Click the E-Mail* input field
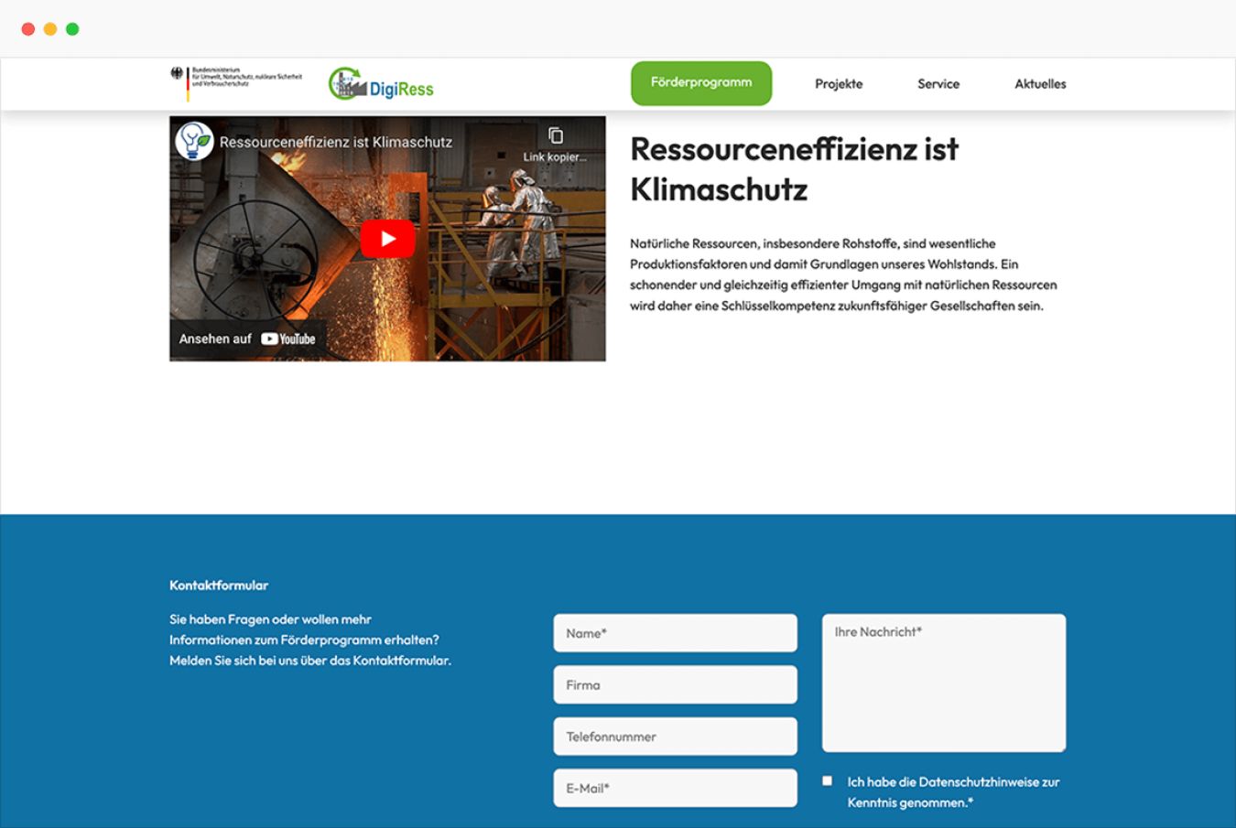This screenshot has height=828, width=1236. coord(675,788)
